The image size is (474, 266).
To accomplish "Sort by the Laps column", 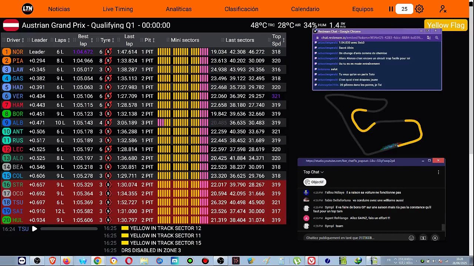I will pyautogui.click(x=63, y=40).
